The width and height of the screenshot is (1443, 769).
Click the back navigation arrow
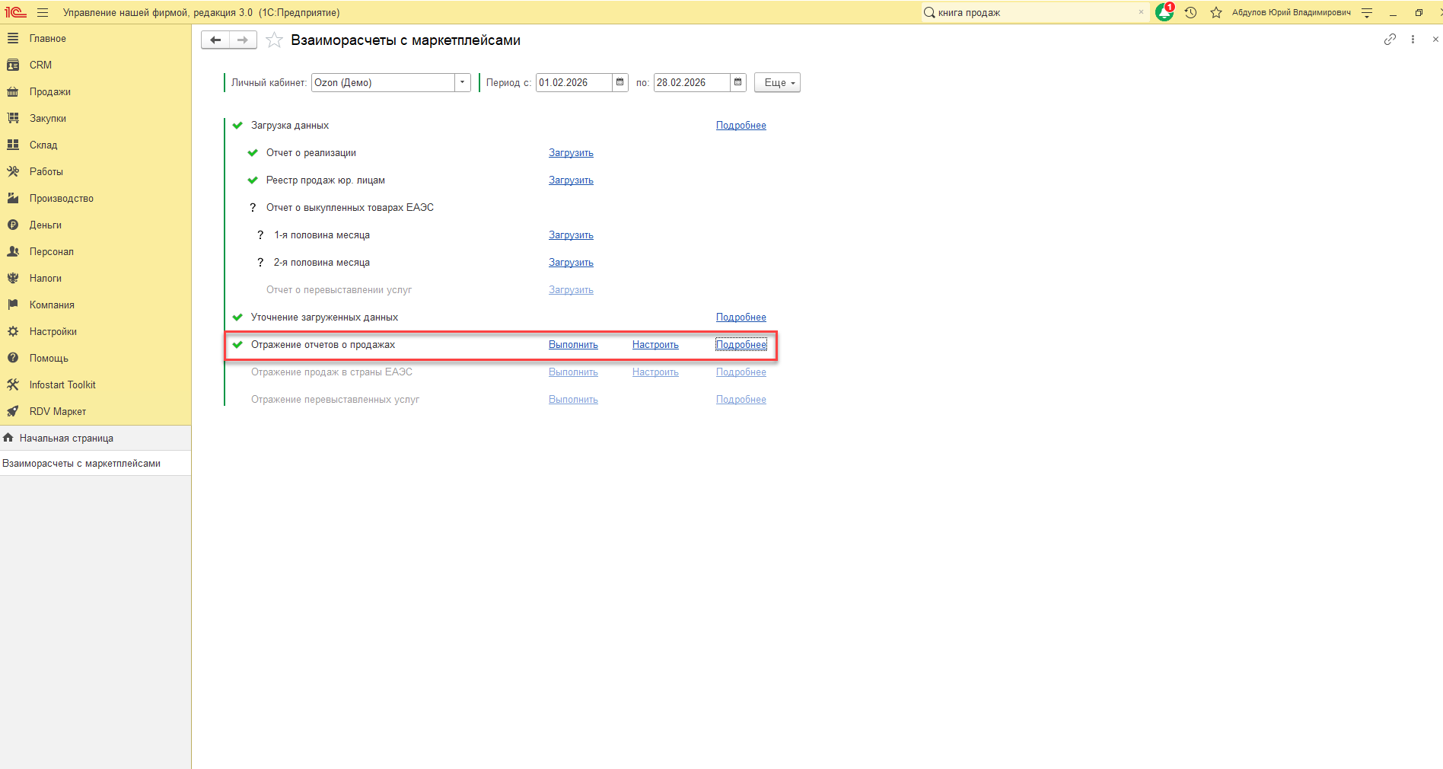click(x=215, y=40)
